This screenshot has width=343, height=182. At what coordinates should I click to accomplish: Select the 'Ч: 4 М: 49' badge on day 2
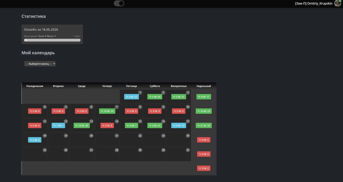[x=155, y=97]
